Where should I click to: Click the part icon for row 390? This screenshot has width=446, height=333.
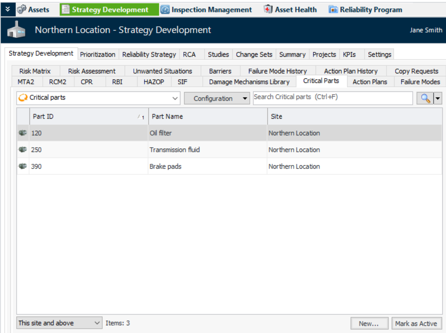(23, 166)
